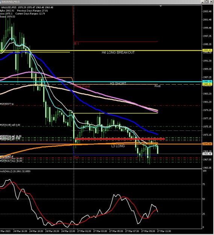The image size is (214, 235).
Task: Click the 1979.20 price axis label
Action: [207, 110]
